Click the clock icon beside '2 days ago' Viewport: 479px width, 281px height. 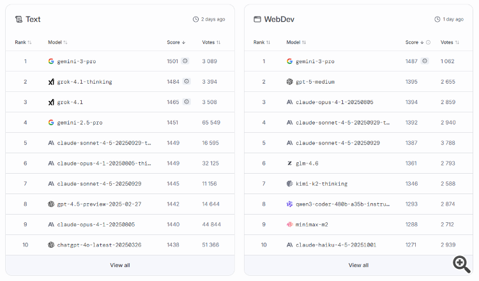196,19
